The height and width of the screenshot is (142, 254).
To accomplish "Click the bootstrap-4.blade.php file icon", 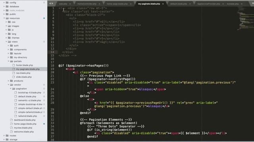I will 16,93.
